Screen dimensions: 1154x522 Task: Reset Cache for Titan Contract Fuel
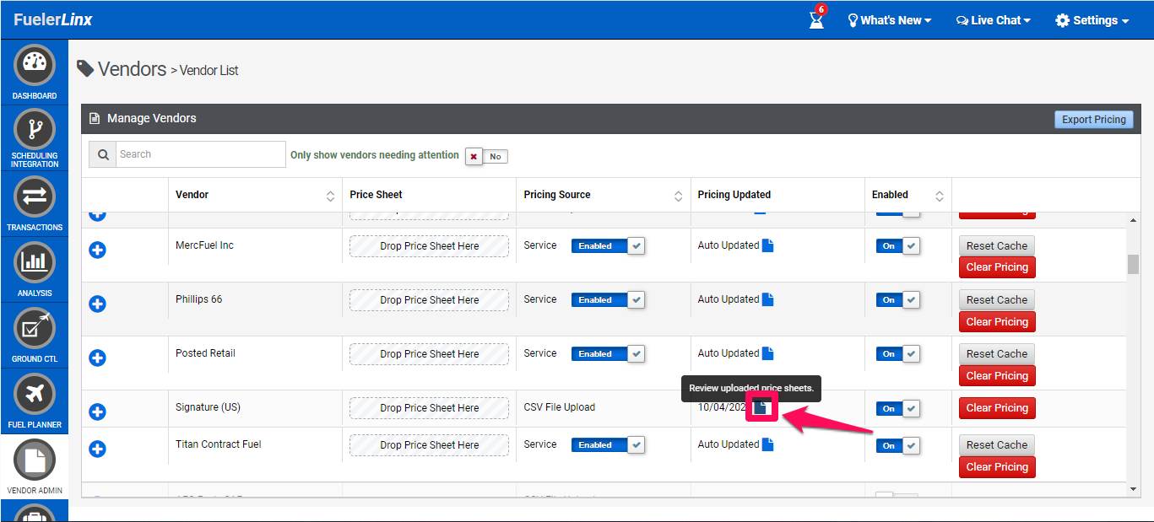tap(997, 445)
